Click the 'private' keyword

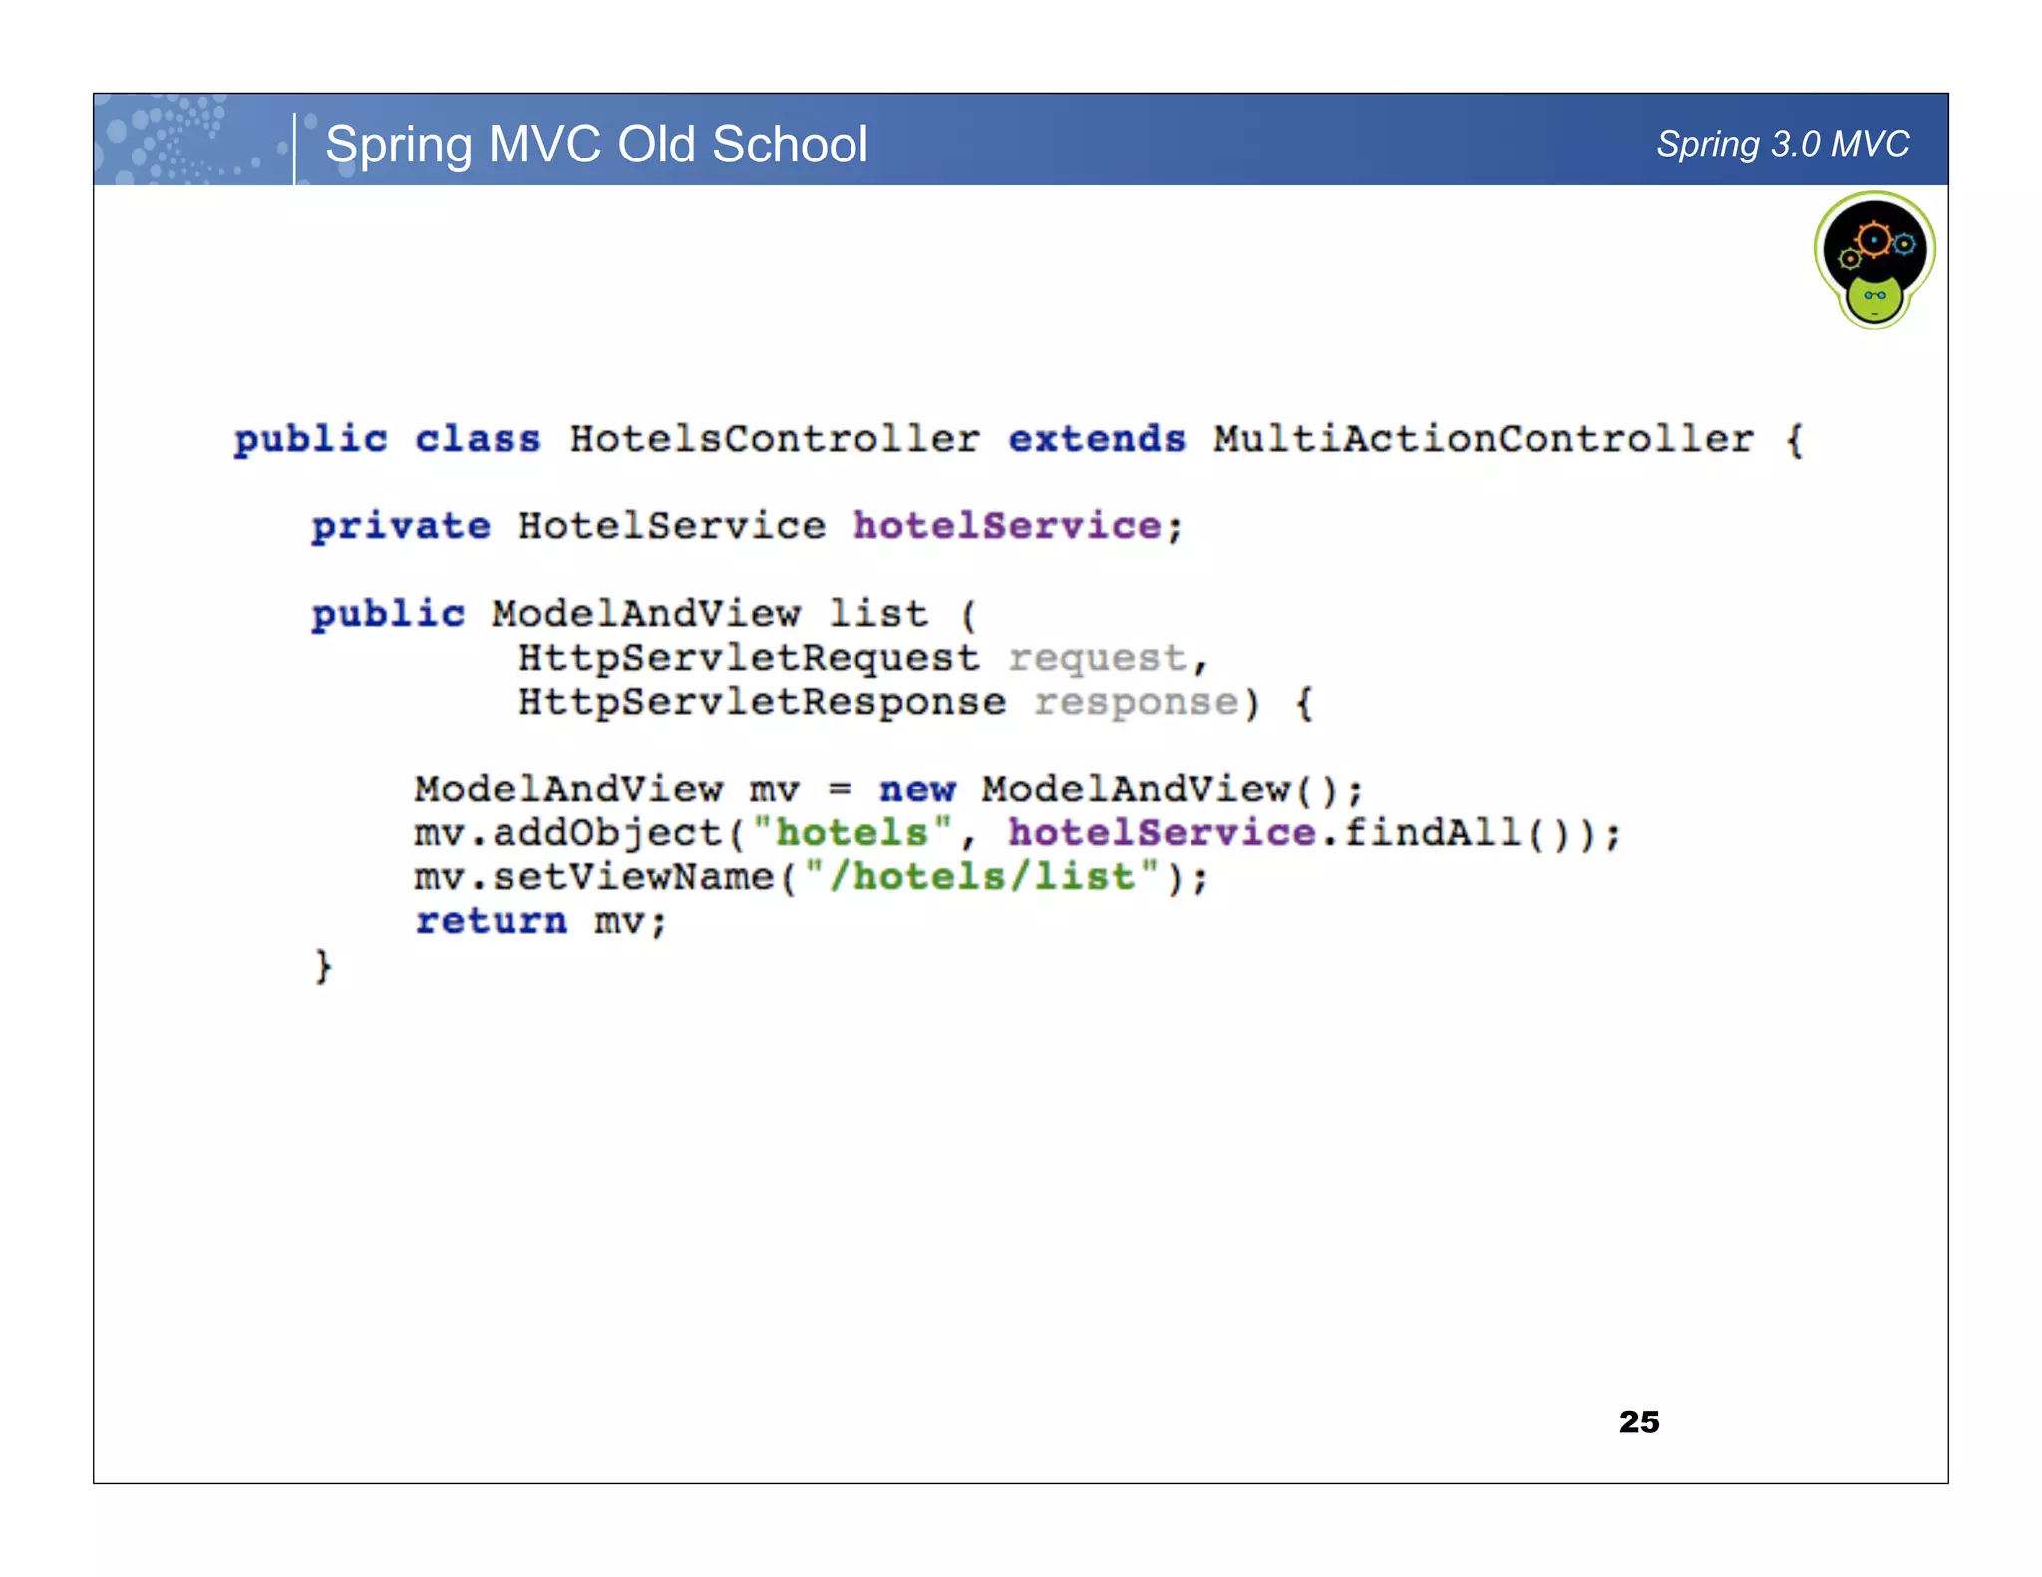[400, 526]
